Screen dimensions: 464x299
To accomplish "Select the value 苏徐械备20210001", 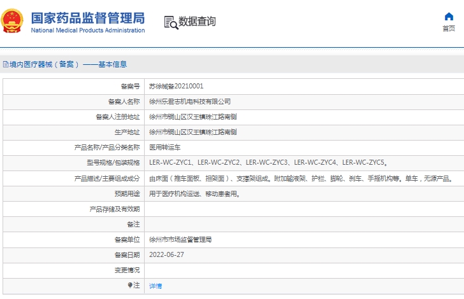I will 176,87.
